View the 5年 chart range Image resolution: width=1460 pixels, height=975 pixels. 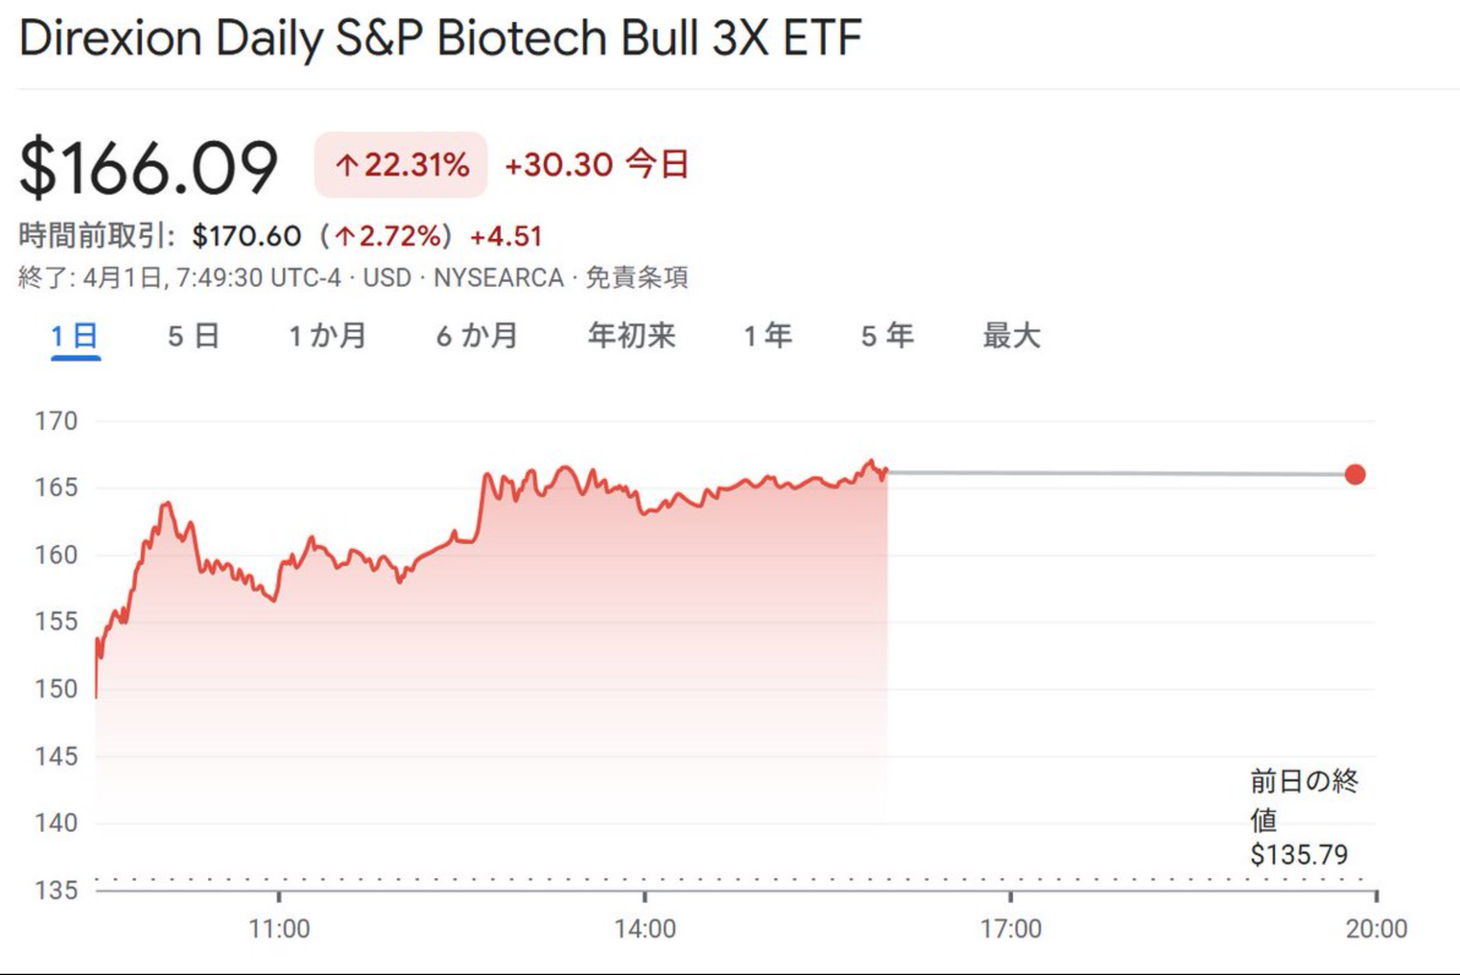(x=887, y=336)
